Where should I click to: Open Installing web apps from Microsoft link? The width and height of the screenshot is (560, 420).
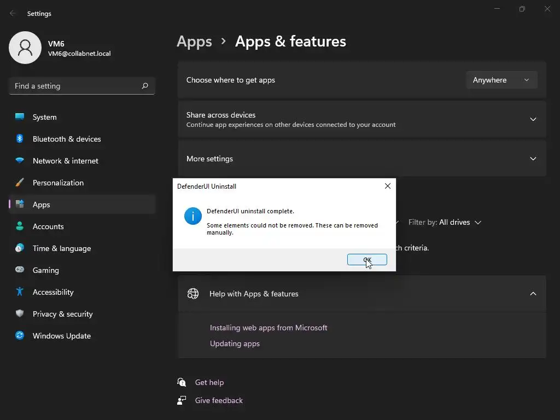coord(269,328)
